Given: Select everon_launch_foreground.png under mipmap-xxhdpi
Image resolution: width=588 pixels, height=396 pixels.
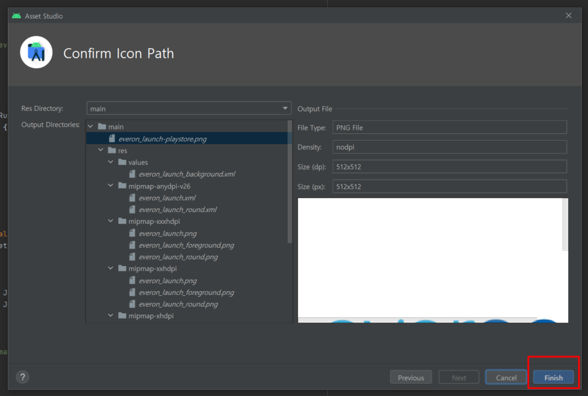Looking at the screenshot, I should tap(186, 292).
